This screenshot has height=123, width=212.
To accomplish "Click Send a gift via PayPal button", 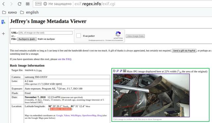I will coord(184,51).
